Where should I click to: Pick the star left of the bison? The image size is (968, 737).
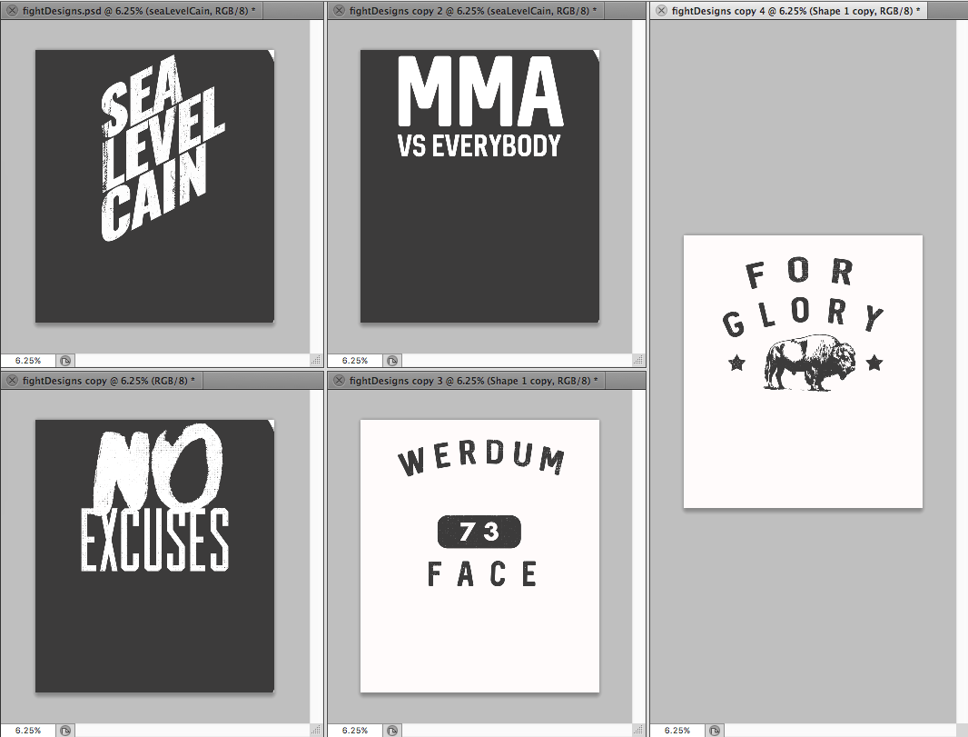click(x=736, y=363)
